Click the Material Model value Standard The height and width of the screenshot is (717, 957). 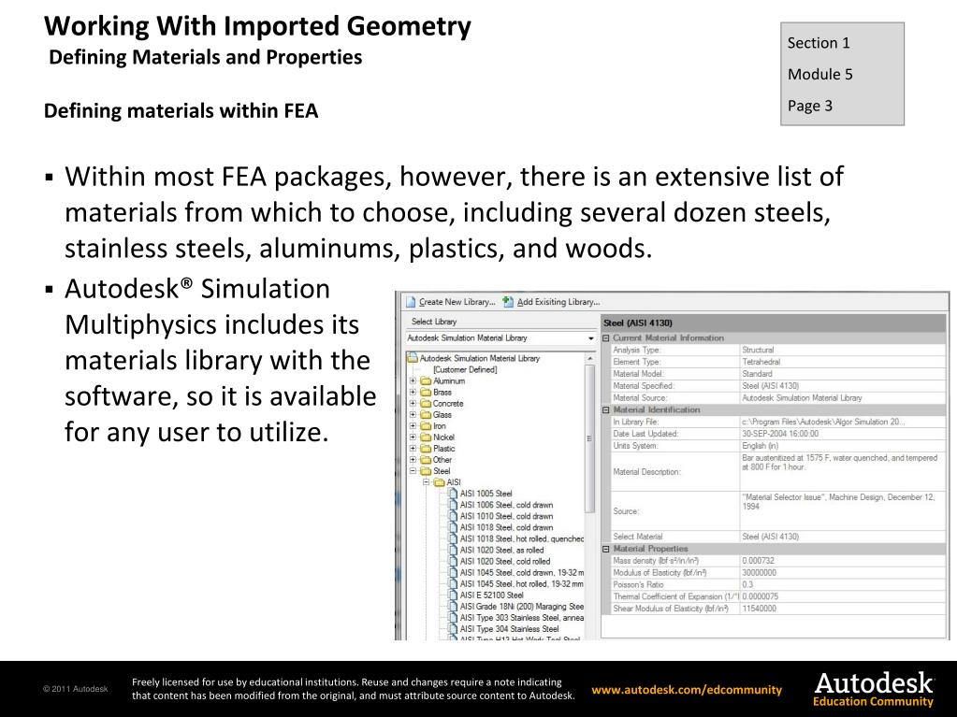click(x=758, y=374)
